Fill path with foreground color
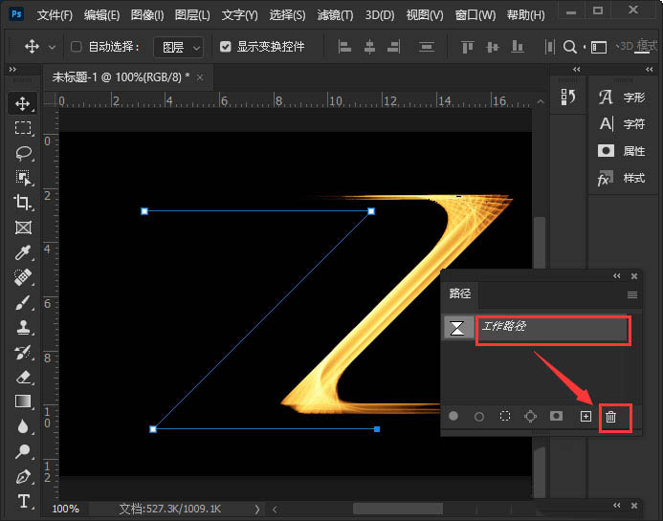663x521 pixels. point(453,416)
